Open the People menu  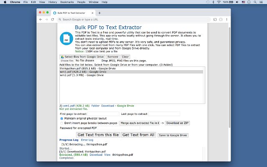pos(81,2)
